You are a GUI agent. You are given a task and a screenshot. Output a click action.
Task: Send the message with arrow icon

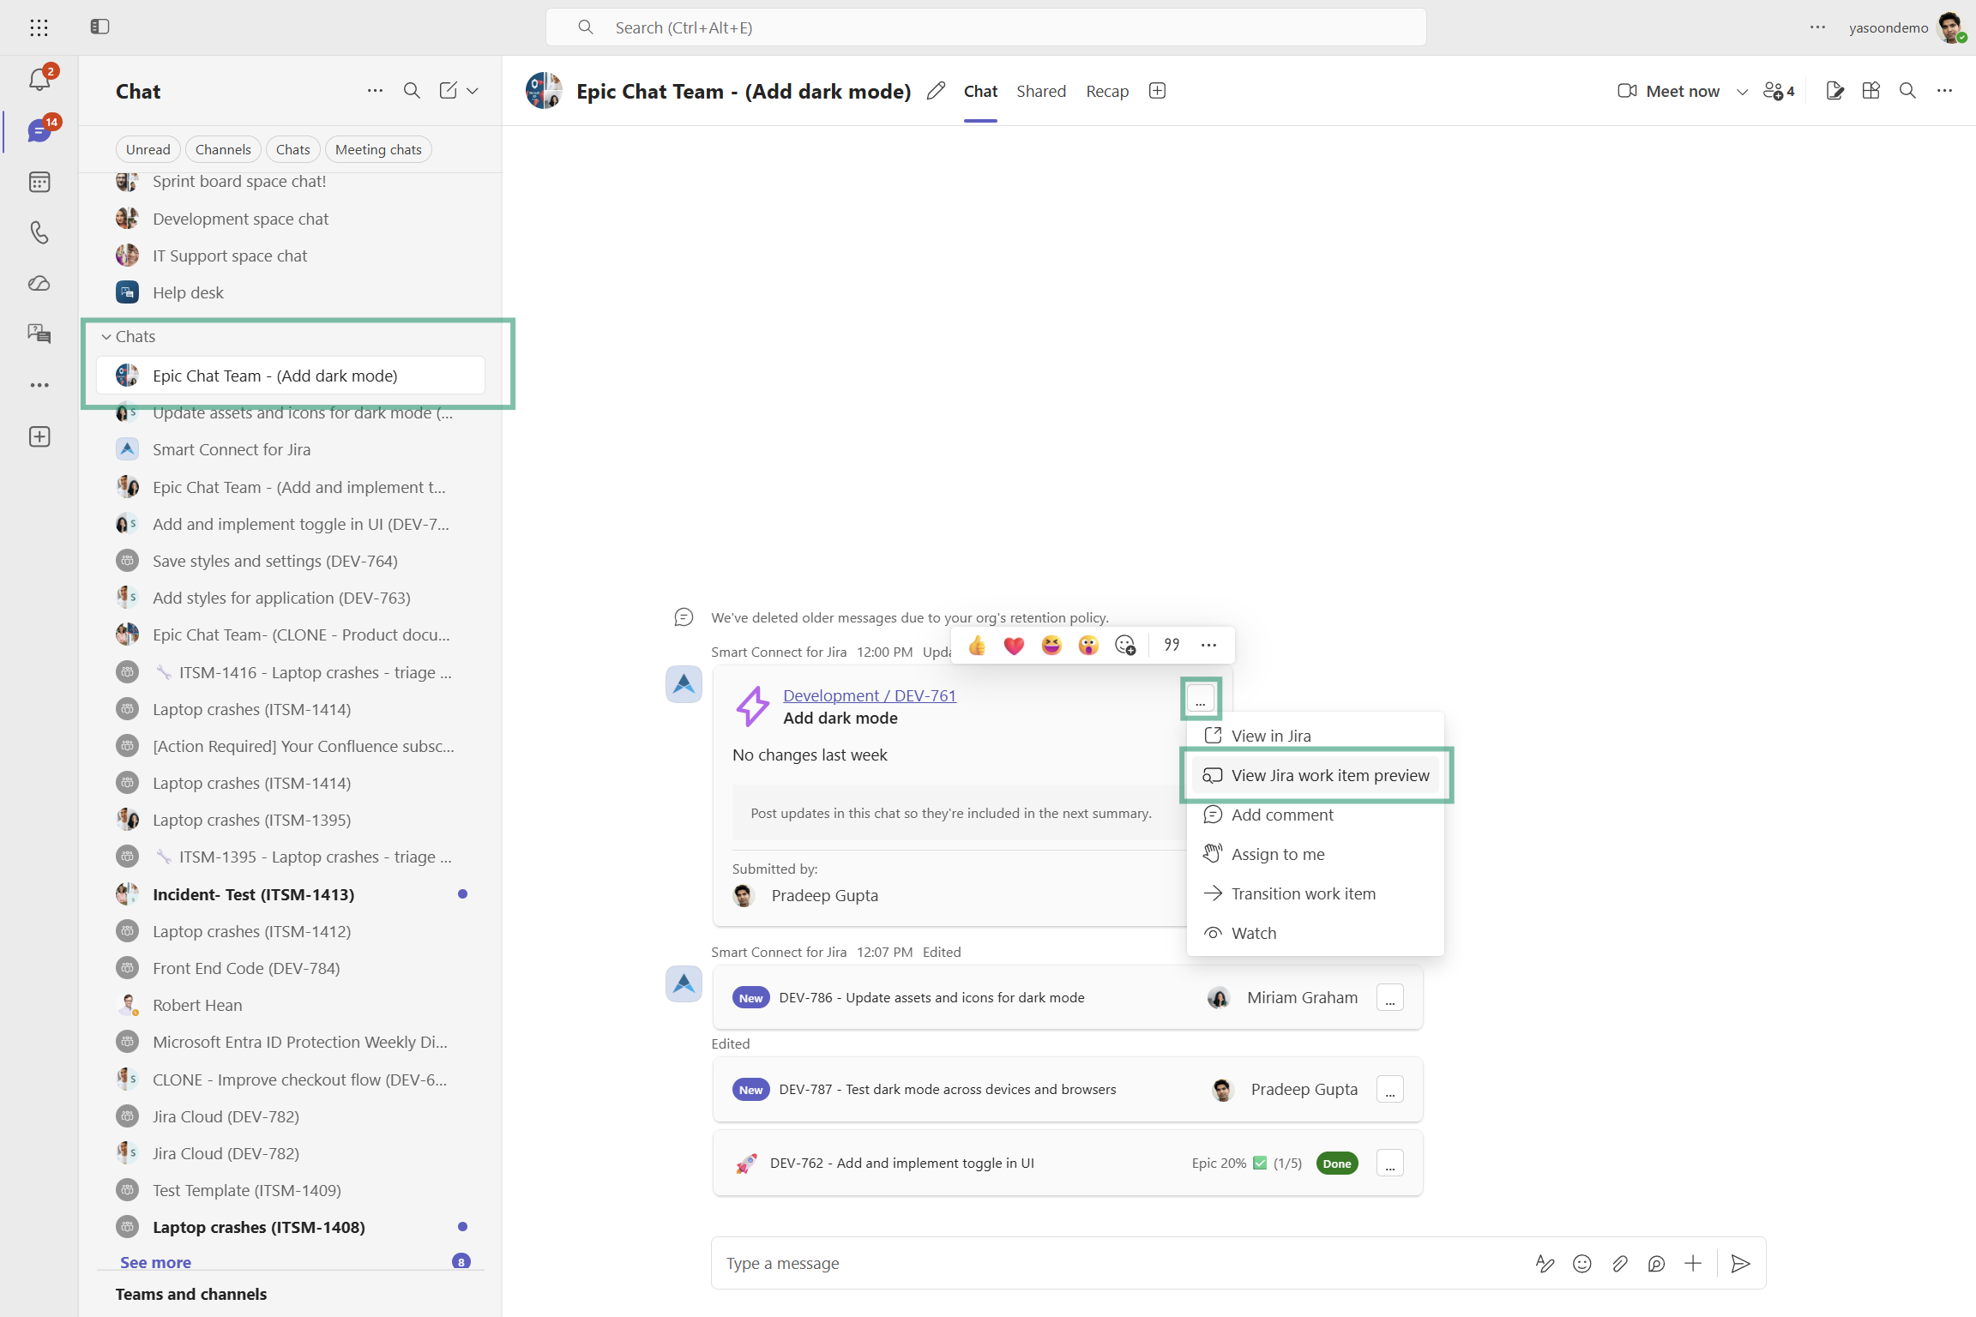1740,1264
